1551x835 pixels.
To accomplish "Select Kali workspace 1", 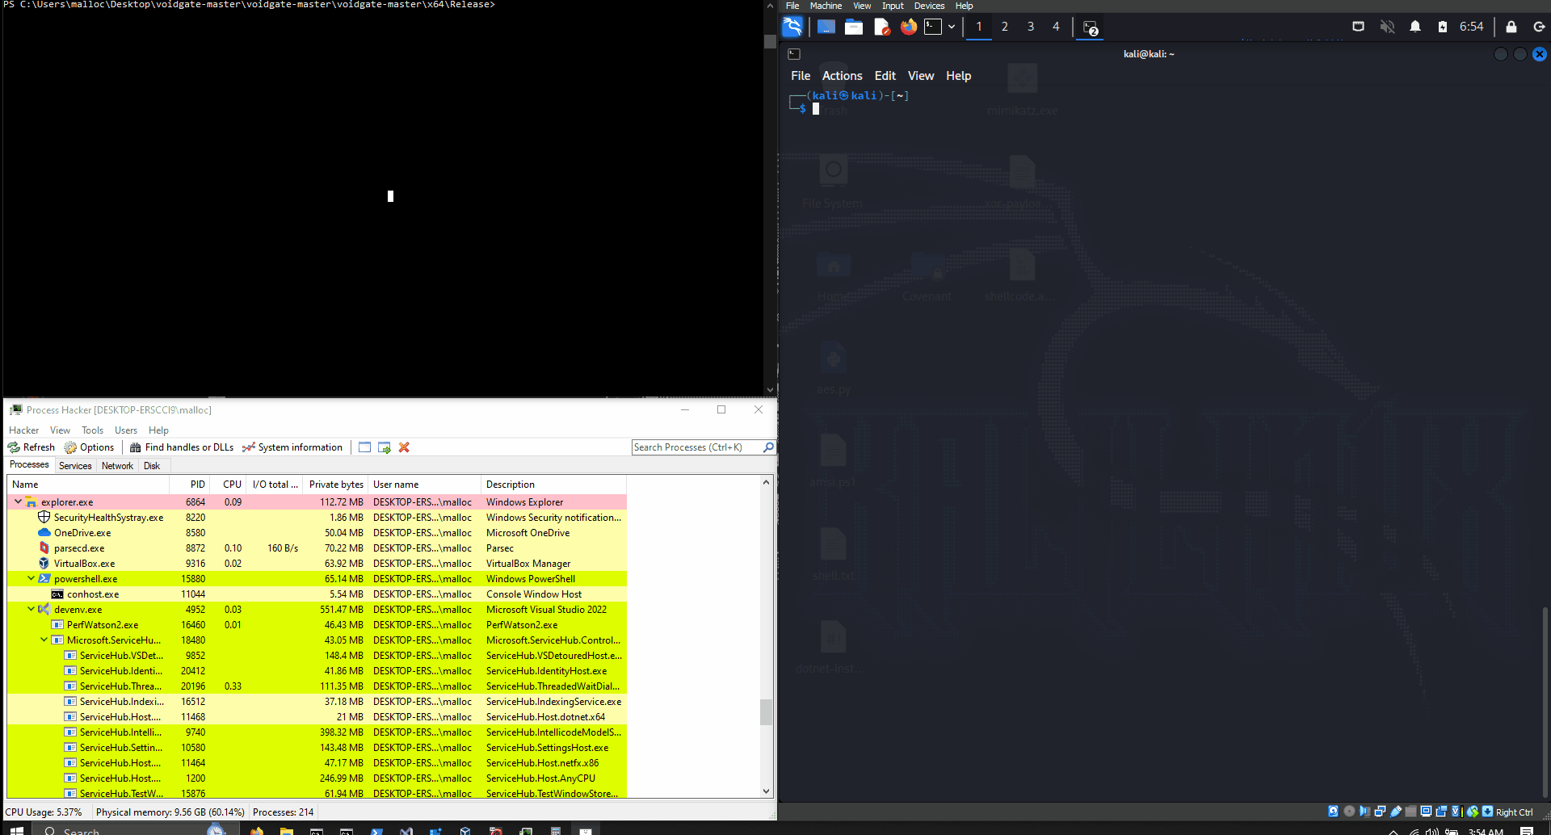I will click(x=979, y=27).
